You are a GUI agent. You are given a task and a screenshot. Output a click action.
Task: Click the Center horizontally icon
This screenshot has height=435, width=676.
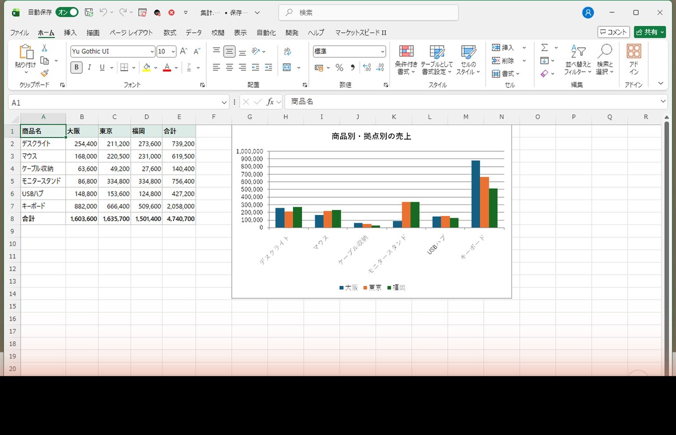point(229,67)
